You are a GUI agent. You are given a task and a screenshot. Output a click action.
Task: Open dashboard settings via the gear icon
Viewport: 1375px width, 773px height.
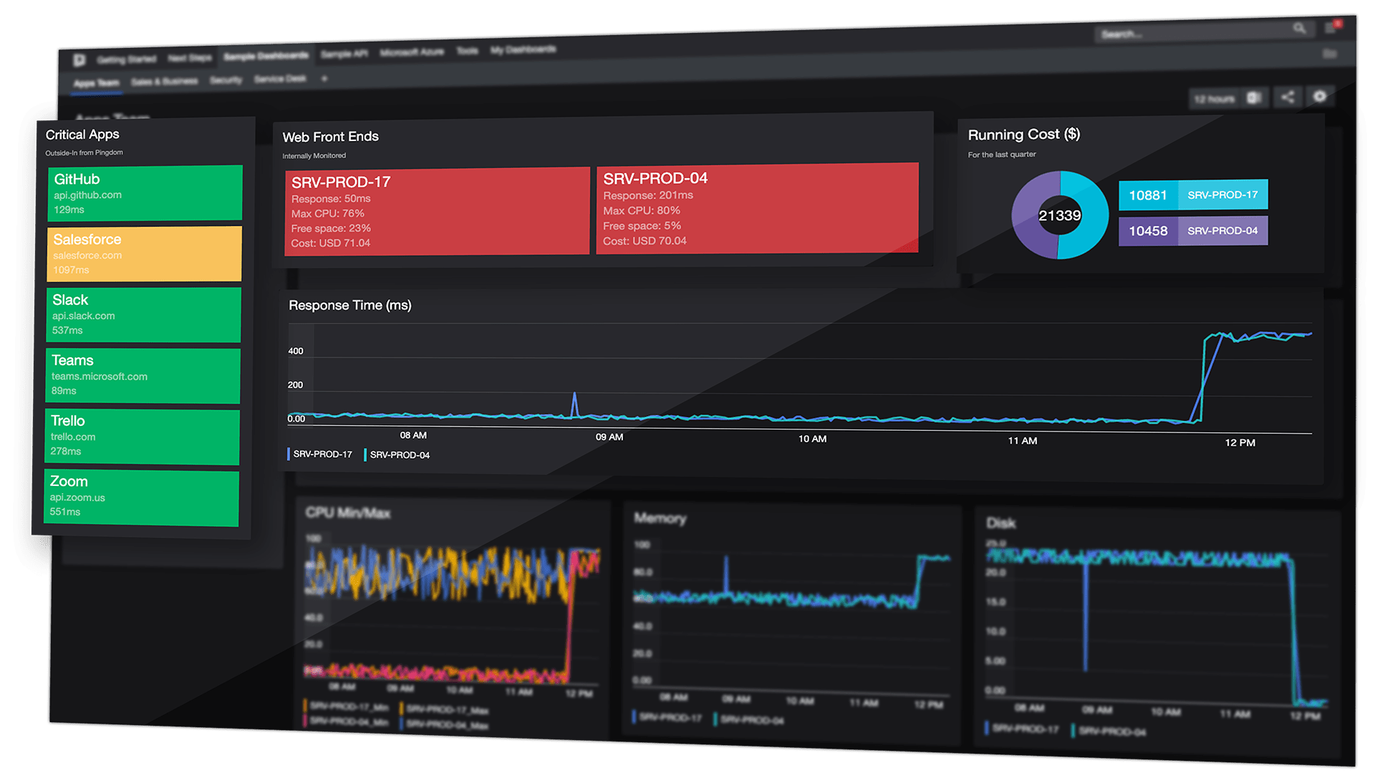tap(1320, 97)
